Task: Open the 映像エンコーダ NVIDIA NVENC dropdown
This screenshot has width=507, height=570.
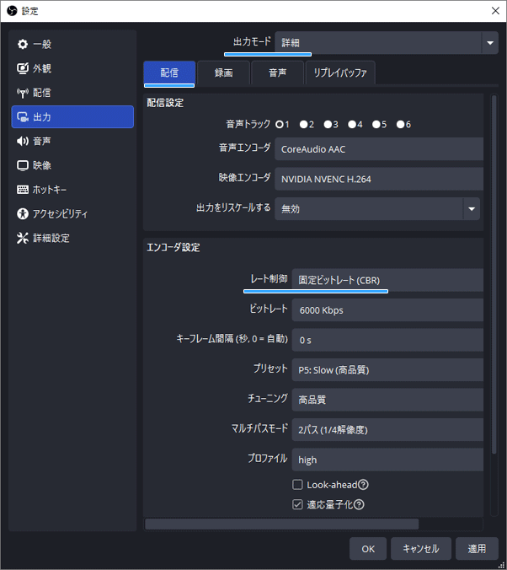Action: pos(379,179)
